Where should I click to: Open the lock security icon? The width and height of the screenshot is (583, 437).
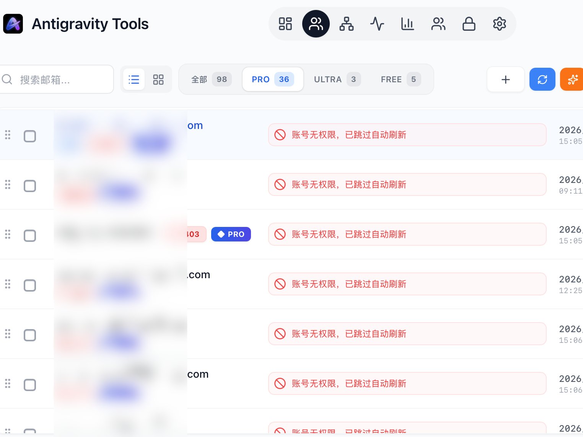tap(469, 24)
